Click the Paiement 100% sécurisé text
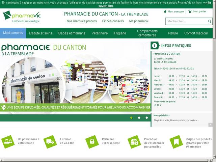This screenshot has width=216, height=162. click(111, 141)
